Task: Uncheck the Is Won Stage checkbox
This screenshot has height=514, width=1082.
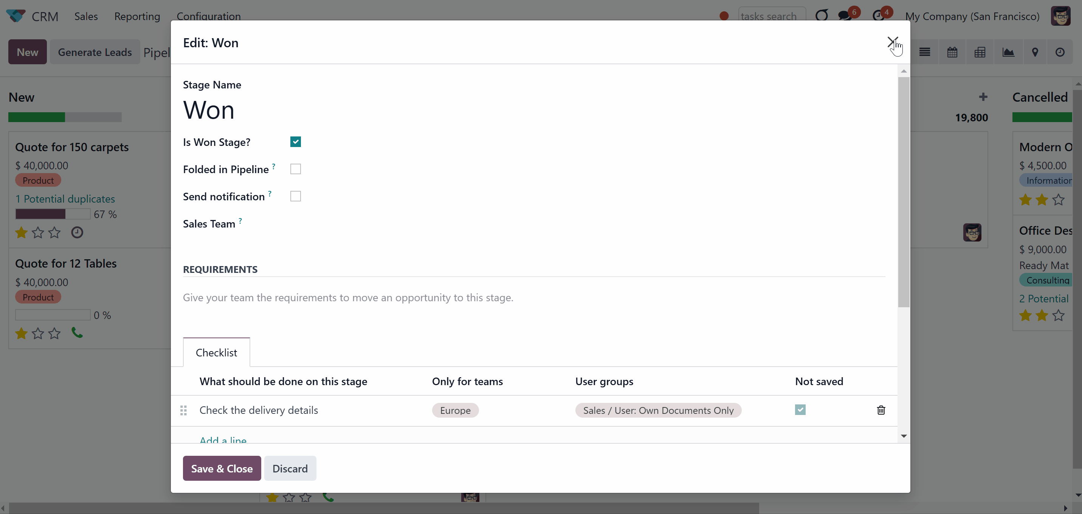Action: (x=295, y=142)
